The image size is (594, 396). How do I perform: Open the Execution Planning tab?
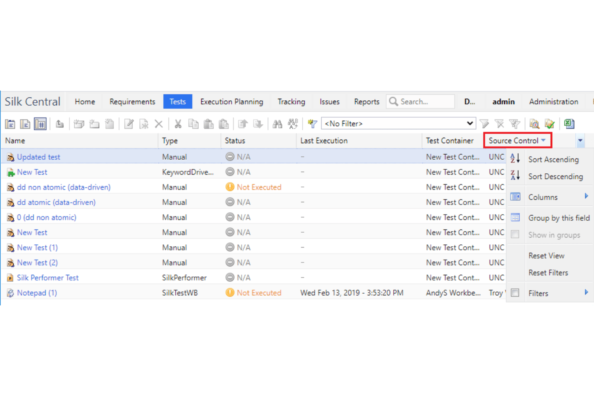point(232,102)
